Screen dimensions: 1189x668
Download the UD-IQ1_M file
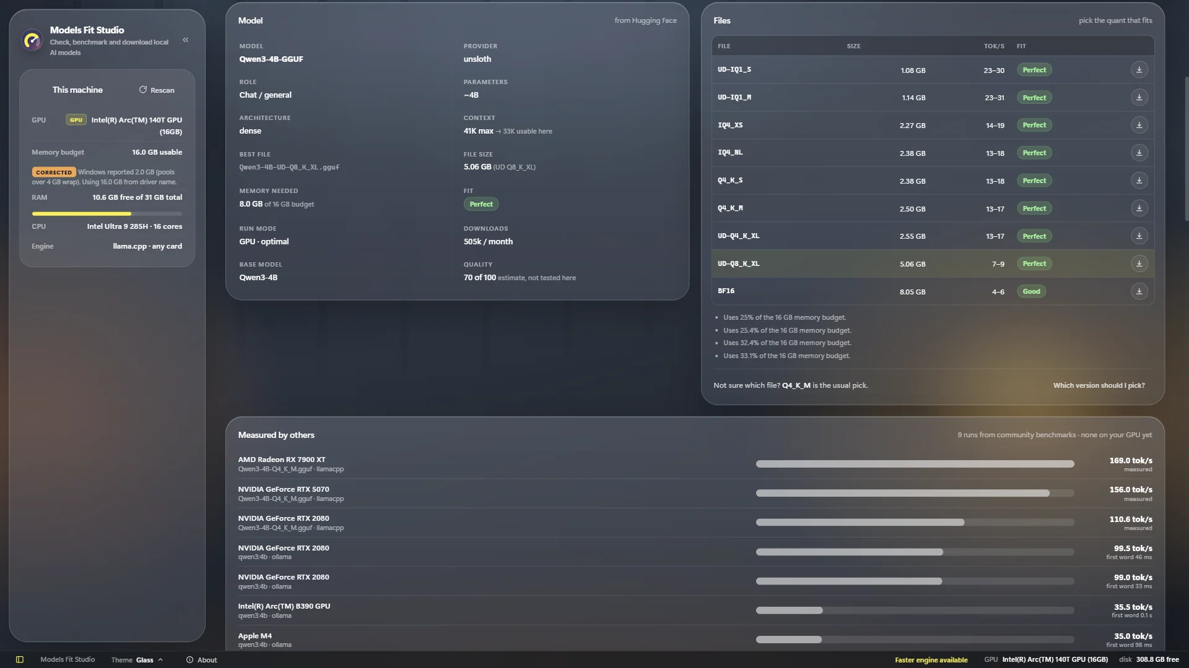(x=1139, y=98)
